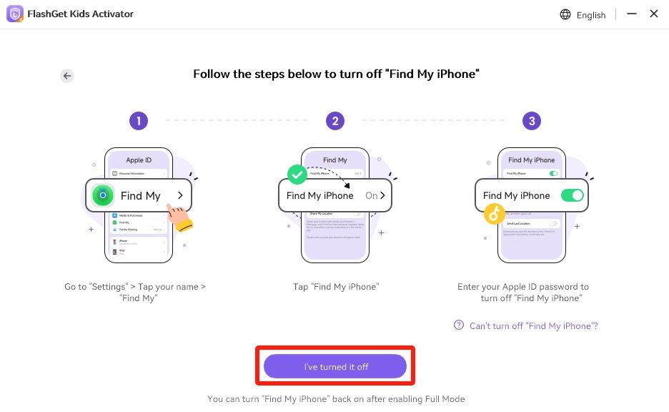This screenshot has height=412, width=669.
Task: Click the globe language icon
Action: [x=565, y=14]
